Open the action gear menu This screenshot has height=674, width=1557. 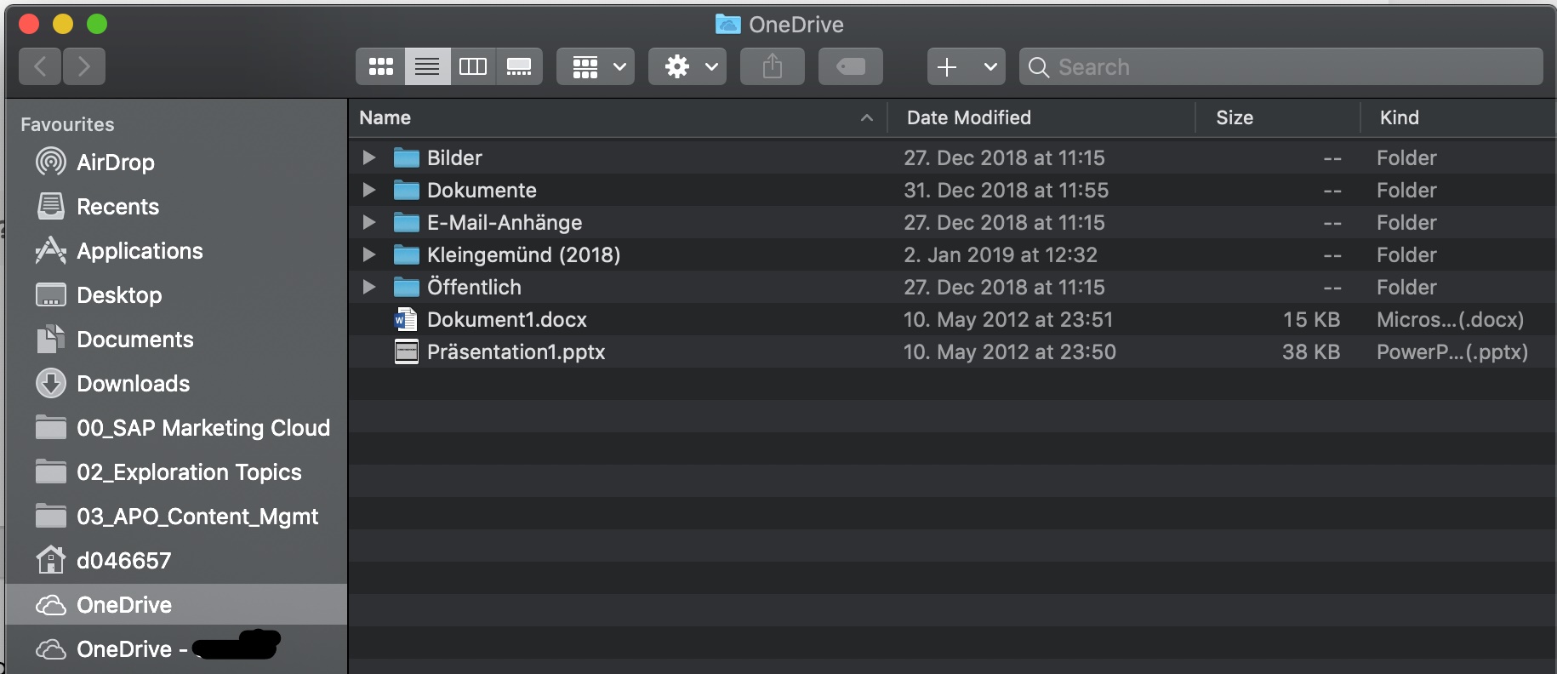[x=687, y=66]
